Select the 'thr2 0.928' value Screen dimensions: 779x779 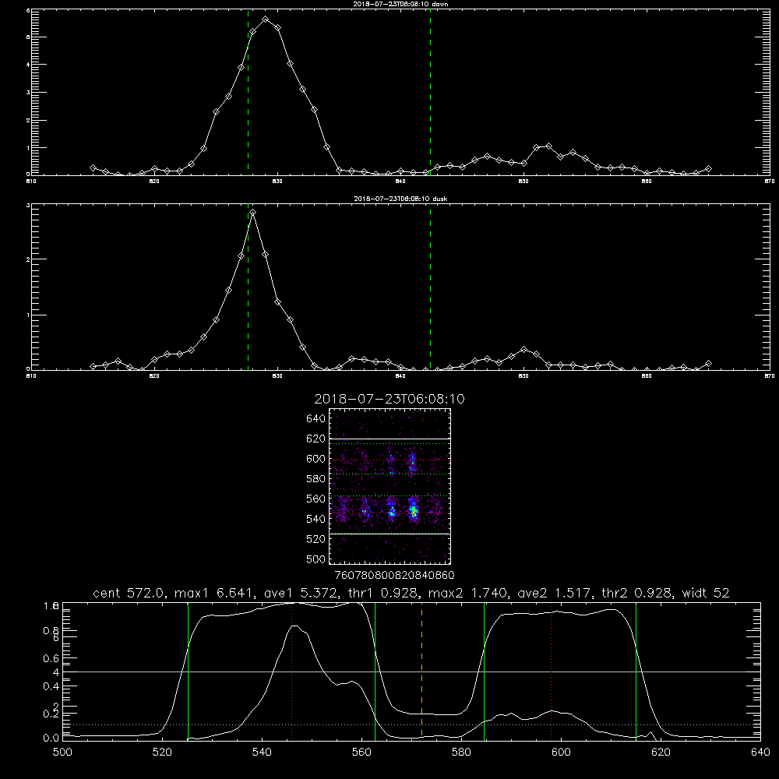(637, 593)
